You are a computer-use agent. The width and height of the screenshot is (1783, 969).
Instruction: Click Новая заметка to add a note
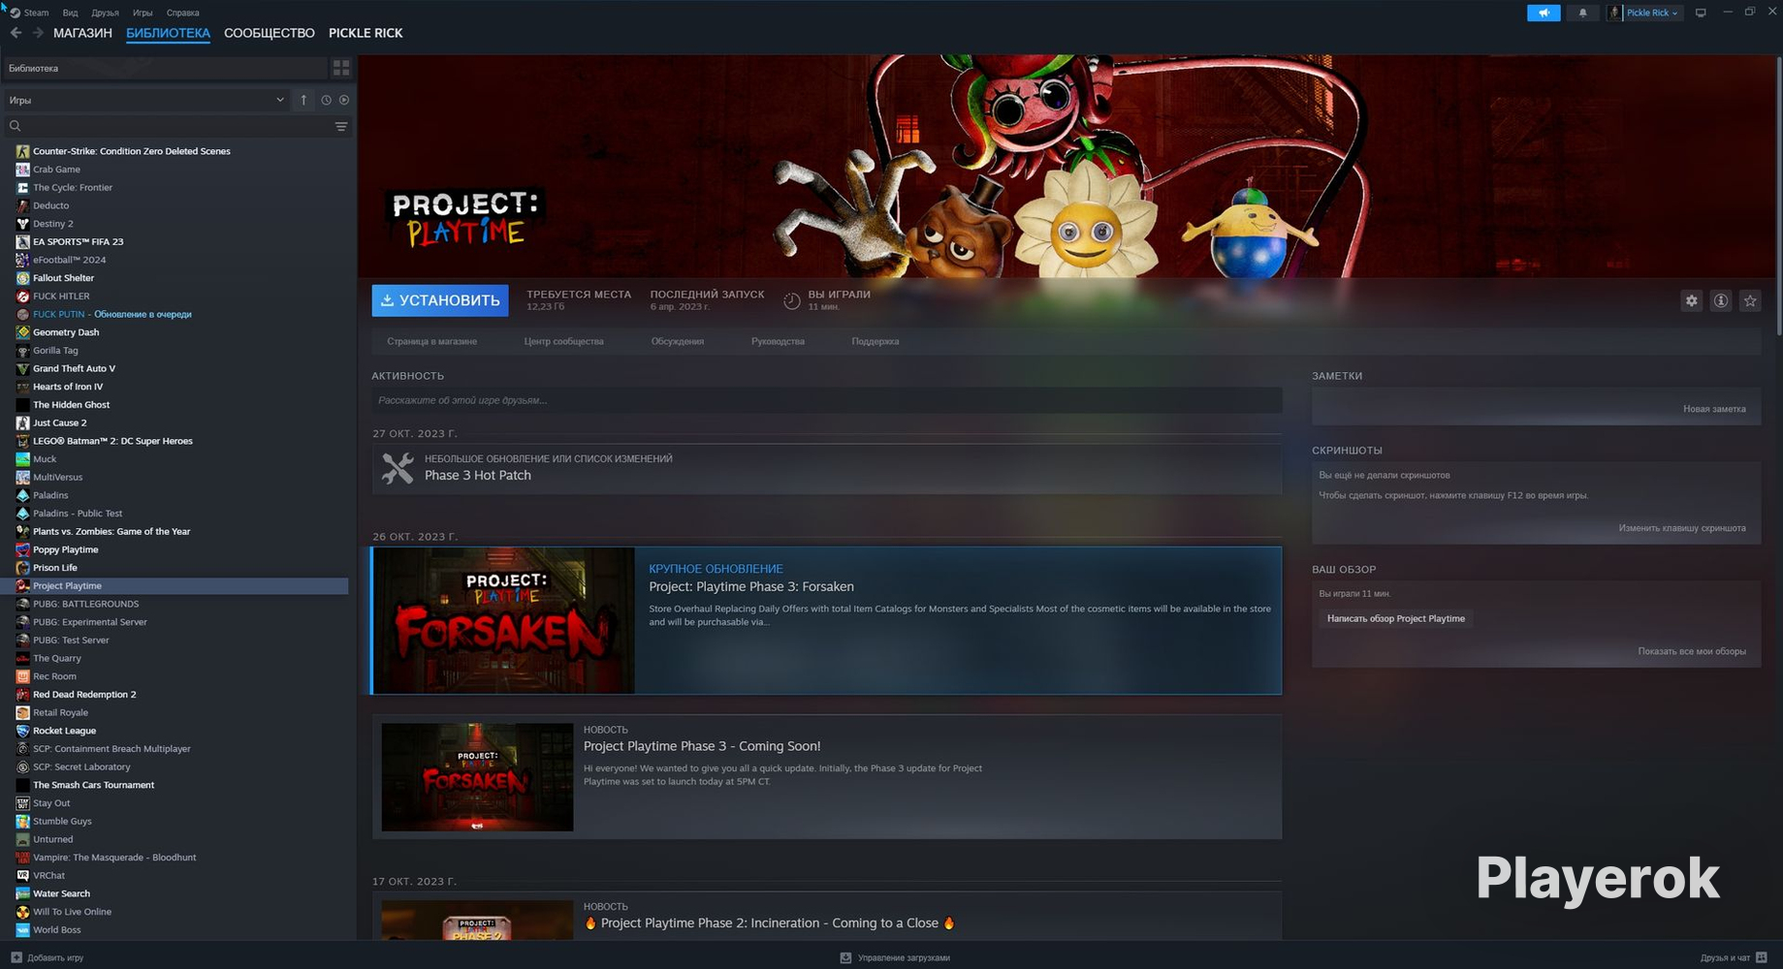(1714, 409)
